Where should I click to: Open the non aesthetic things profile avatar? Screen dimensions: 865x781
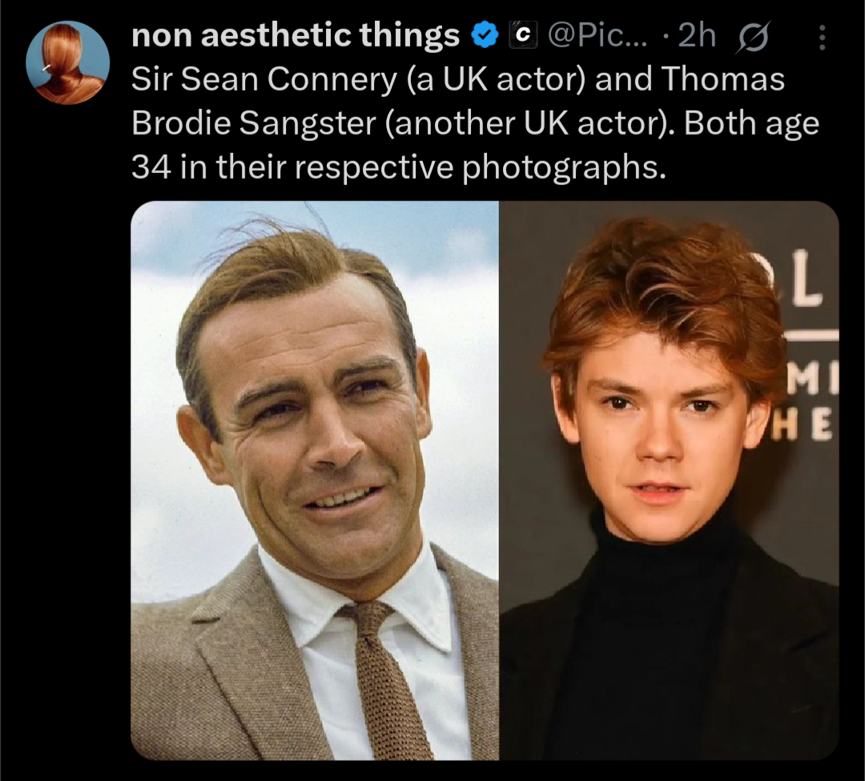point(67,62)
